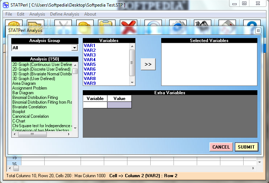
Task: Click the Value column header
Action: point(119,99)
